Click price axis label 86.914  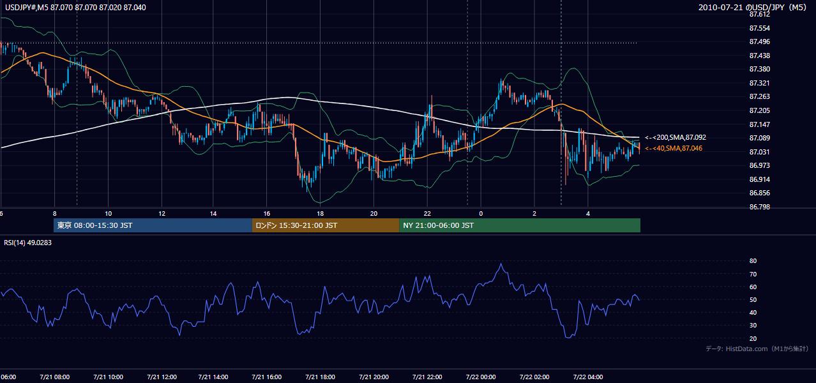pyautogui.click(x=759, y=179)
